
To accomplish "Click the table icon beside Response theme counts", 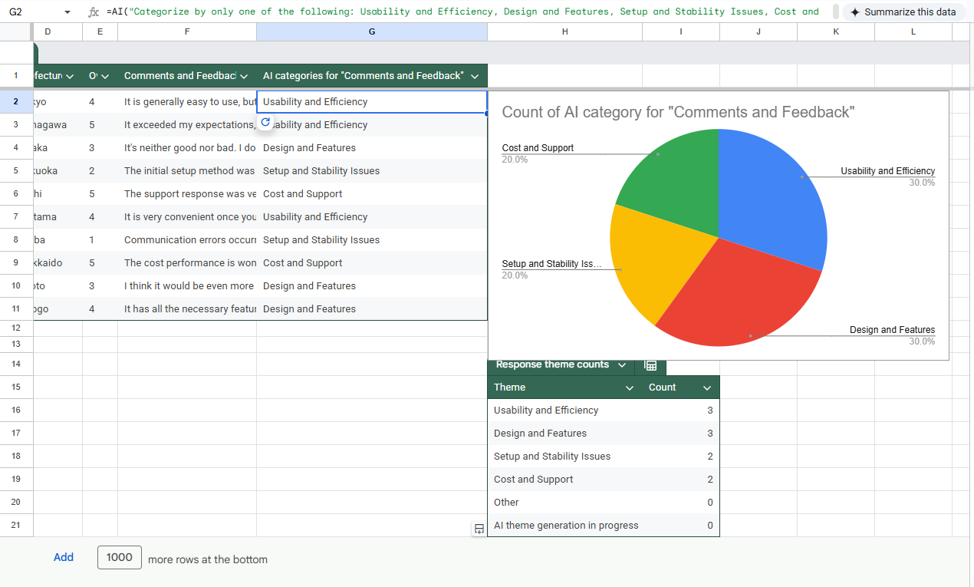I will tap(650, 365).
